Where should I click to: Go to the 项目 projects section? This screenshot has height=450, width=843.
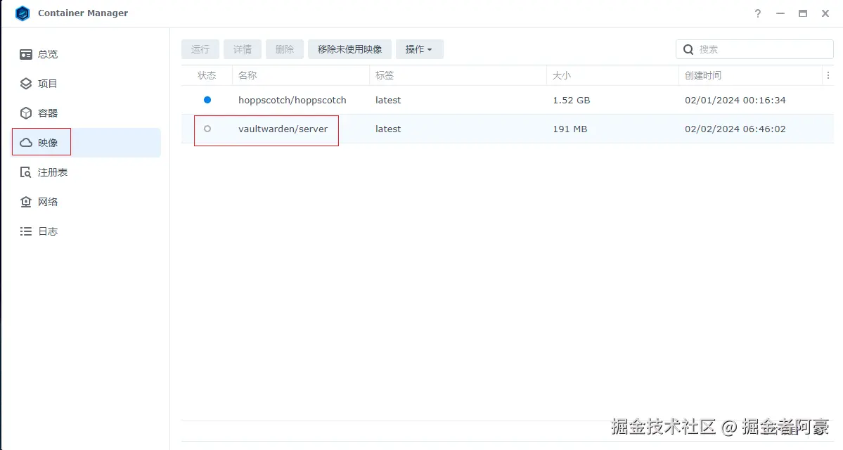click(x=86, y=84)
